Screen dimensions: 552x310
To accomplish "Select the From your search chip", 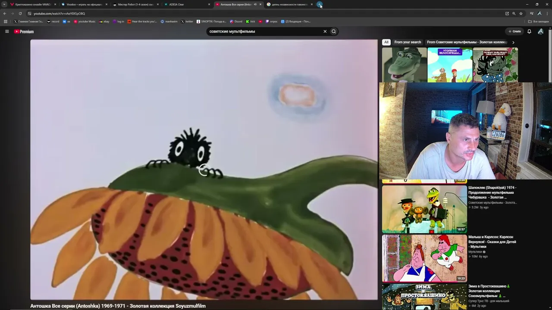I will click(408, 42).
